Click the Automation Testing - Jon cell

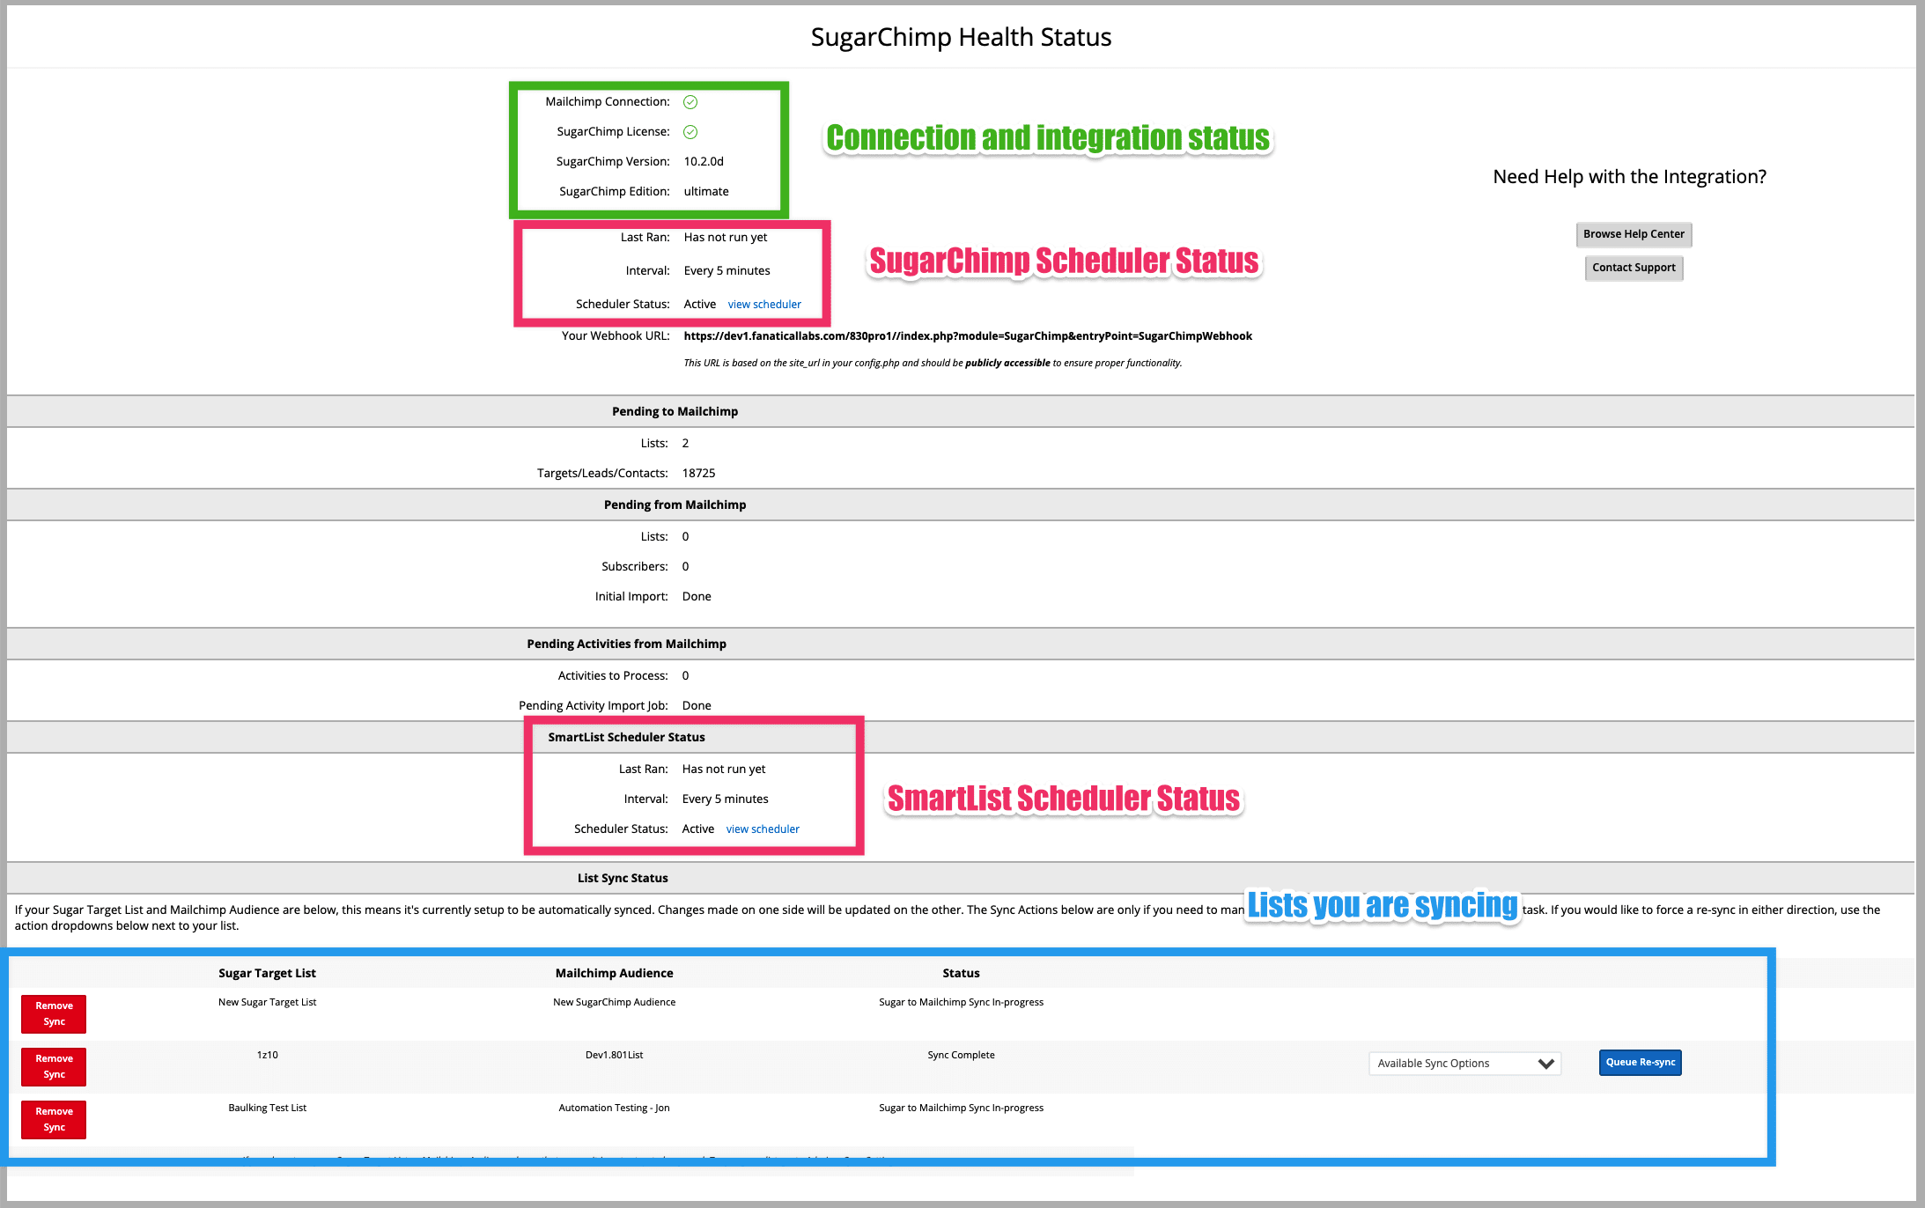pyautogui.click(x=614, y=1109)
